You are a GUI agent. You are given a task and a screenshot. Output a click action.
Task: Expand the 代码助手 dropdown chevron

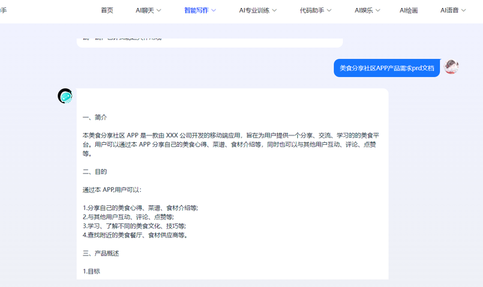tap(329, 11)
